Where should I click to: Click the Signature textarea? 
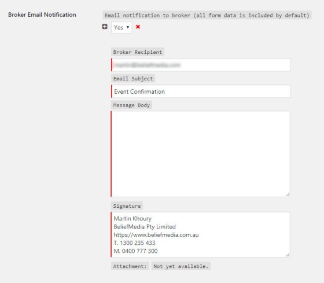pyautogui.click(x=201, y=234)
